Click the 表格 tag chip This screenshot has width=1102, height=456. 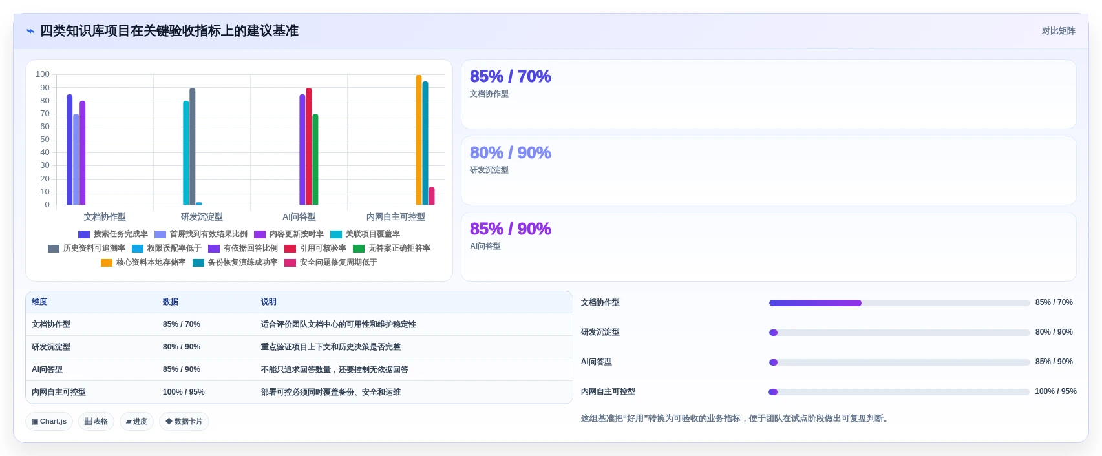tap(96, 422)
